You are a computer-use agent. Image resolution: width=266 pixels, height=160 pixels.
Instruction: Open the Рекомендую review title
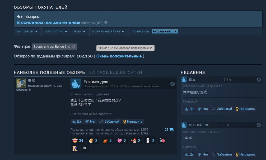point(96,82)
